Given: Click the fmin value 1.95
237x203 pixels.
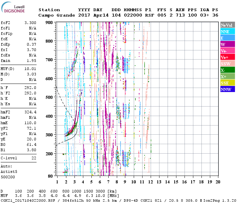Looking at the screenshot, I should (31, 61).
